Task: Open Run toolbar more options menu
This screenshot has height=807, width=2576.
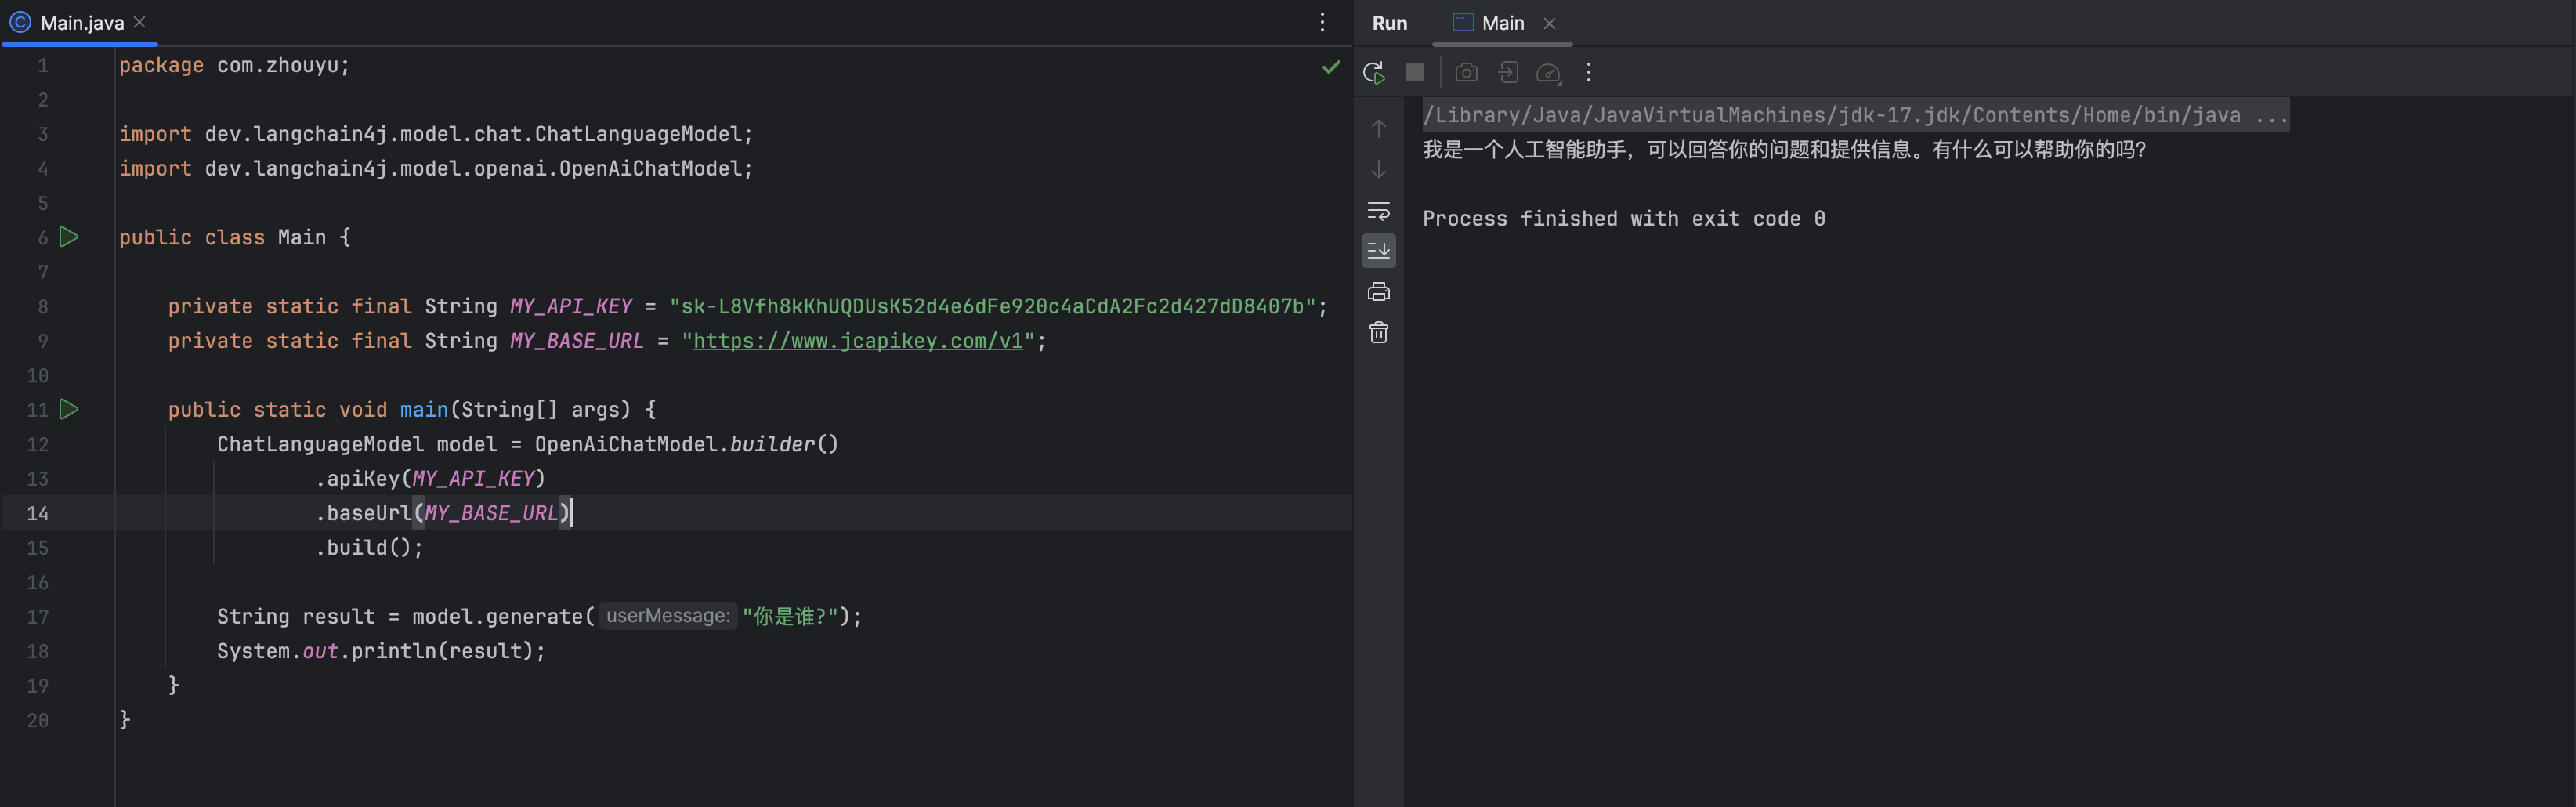Action: [1589, 72]
